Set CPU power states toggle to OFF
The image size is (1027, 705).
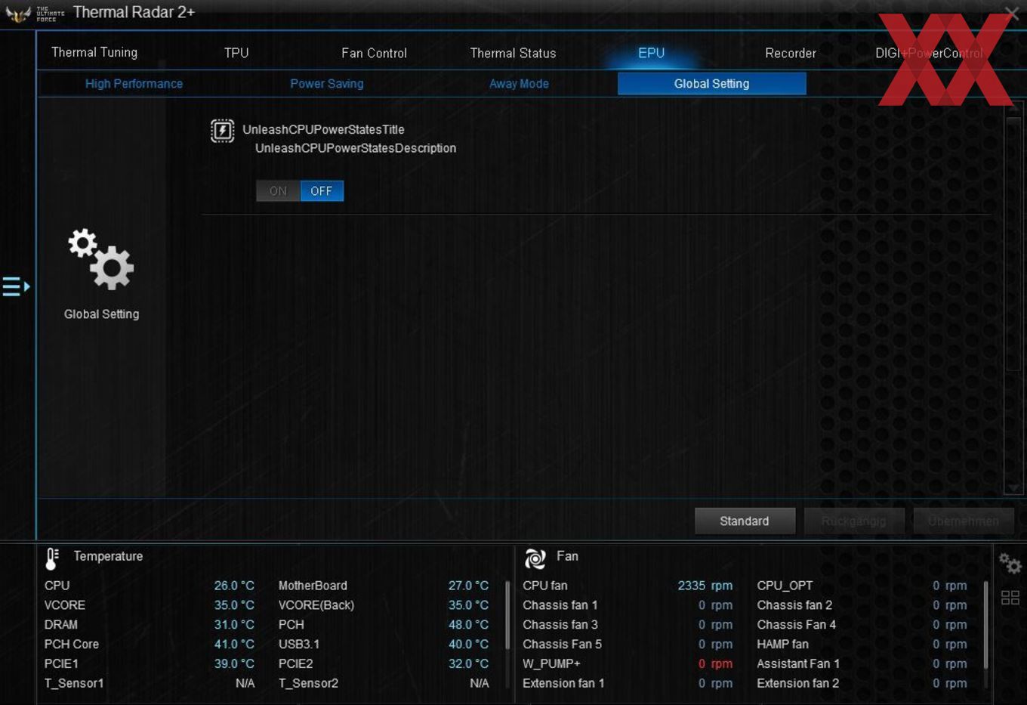tap(322, 191)
